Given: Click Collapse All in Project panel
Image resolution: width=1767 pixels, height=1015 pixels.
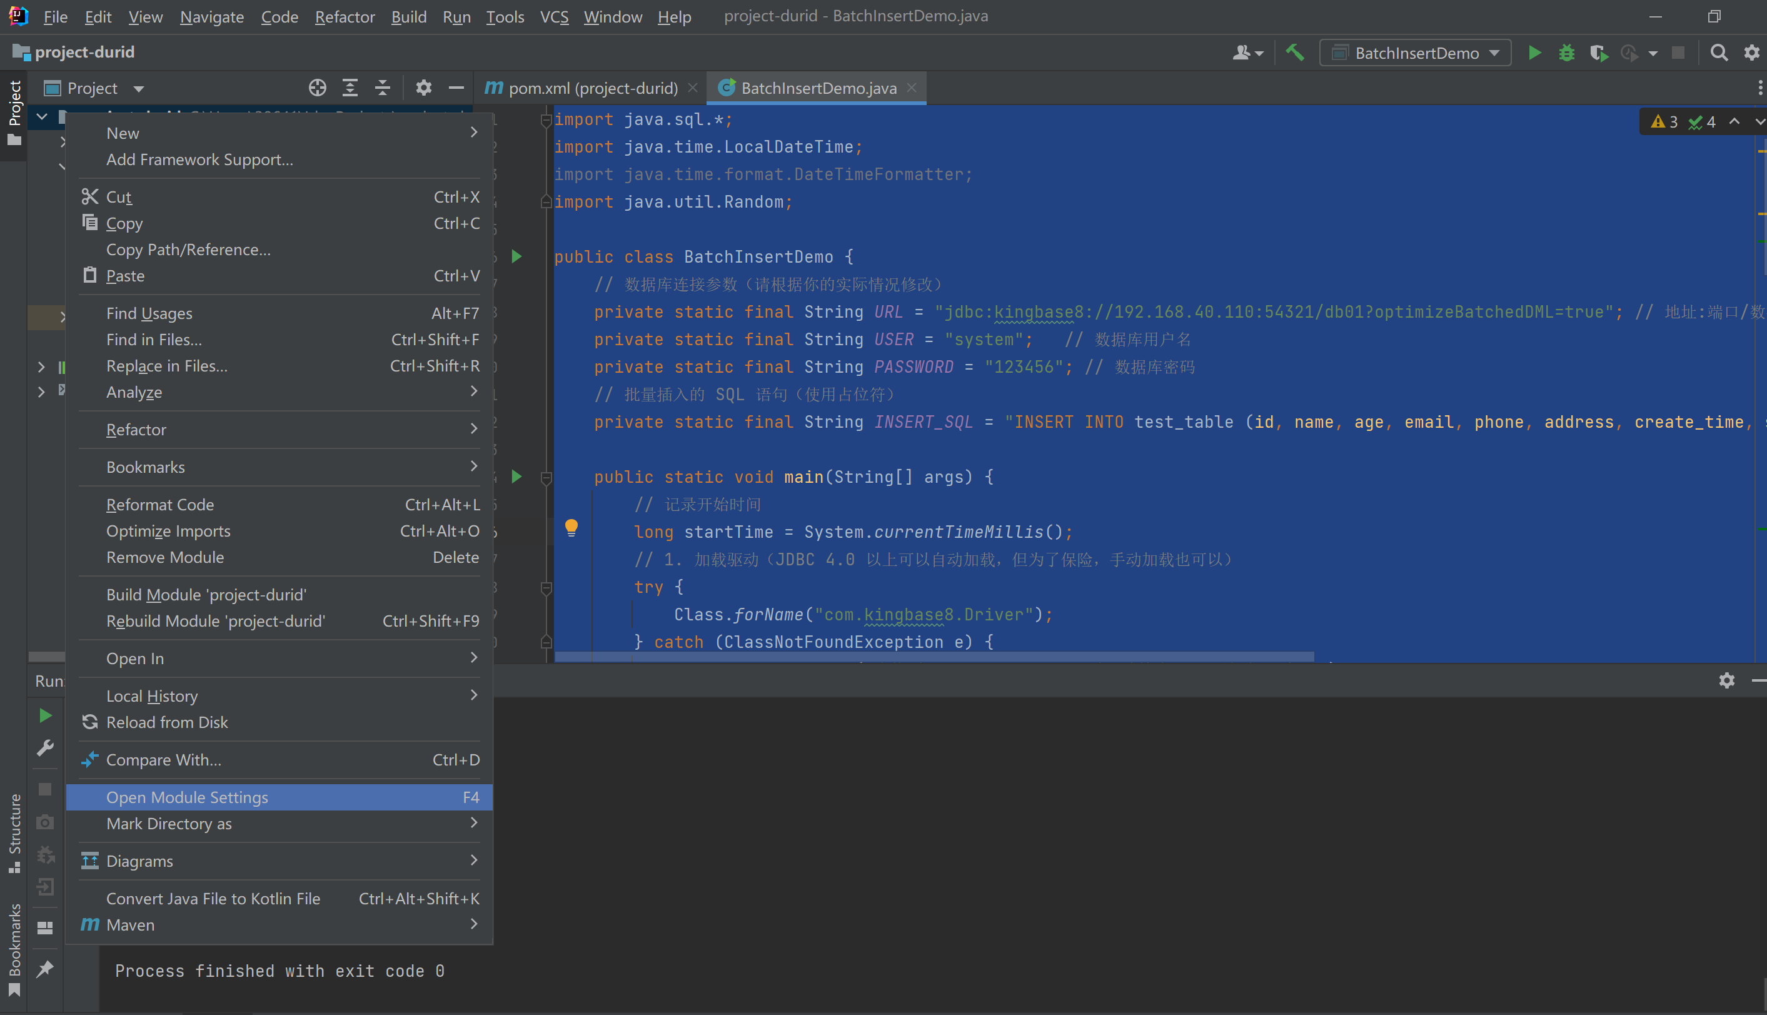Looking at the screenshot, I should click(x=383, y=88).
